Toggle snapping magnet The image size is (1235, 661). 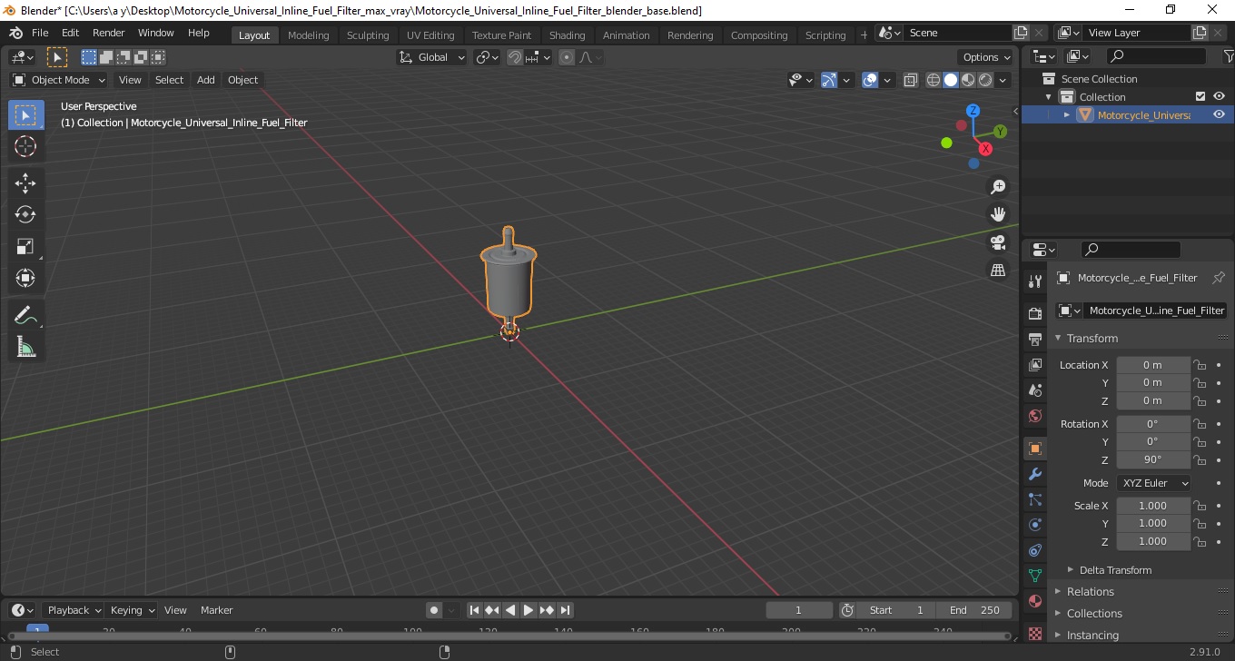[515, 57]
